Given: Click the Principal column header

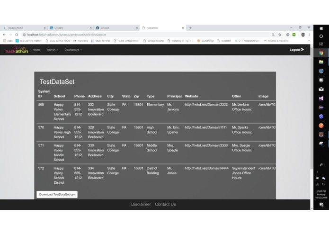Looking at the screenshot, I should tap(174, 96).
